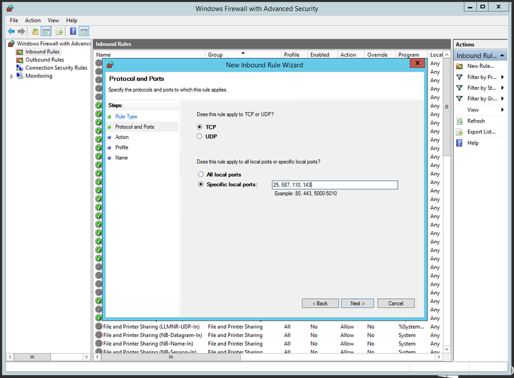Click the Connection Security Rules tree icon
The image size is (514, 378).
pos(20,68)
